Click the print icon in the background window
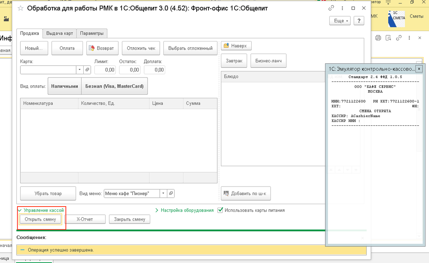 (379, 38)
